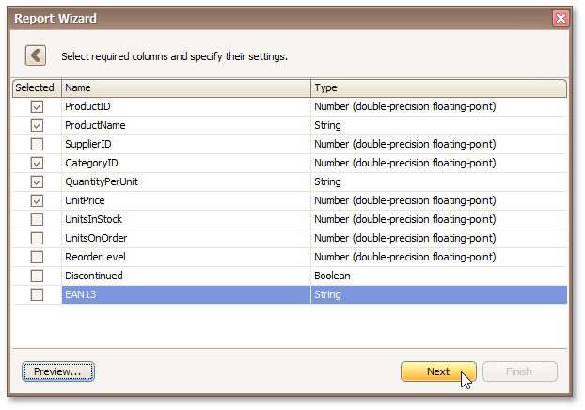
Task: Enable the Discontinued checkbox
Action: pos(37,276)
